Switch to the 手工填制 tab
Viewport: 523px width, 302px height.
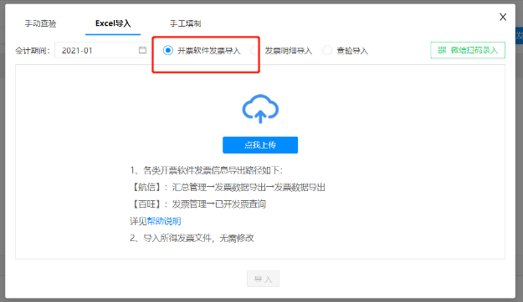186,23
